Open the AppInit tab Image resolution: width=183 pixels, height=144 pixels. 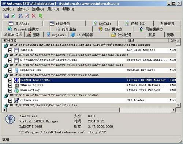(x=102, y=23)
